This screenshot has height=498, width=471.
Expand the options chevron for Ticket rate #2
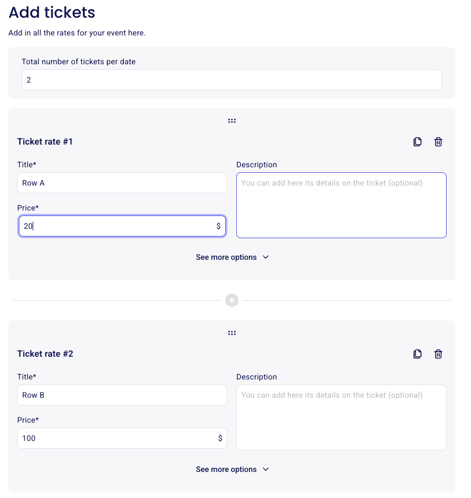(x=266, y=469)
